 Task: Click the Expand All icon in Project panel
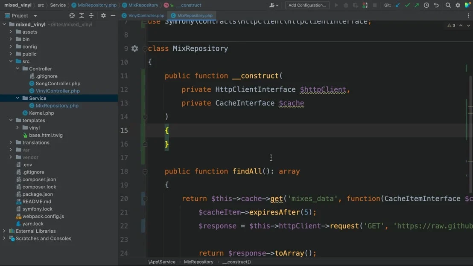(82, 16)
